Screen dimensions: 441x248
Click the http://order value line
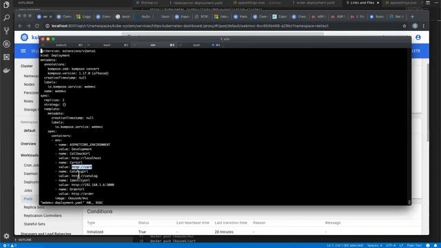[x=76, y=194]
